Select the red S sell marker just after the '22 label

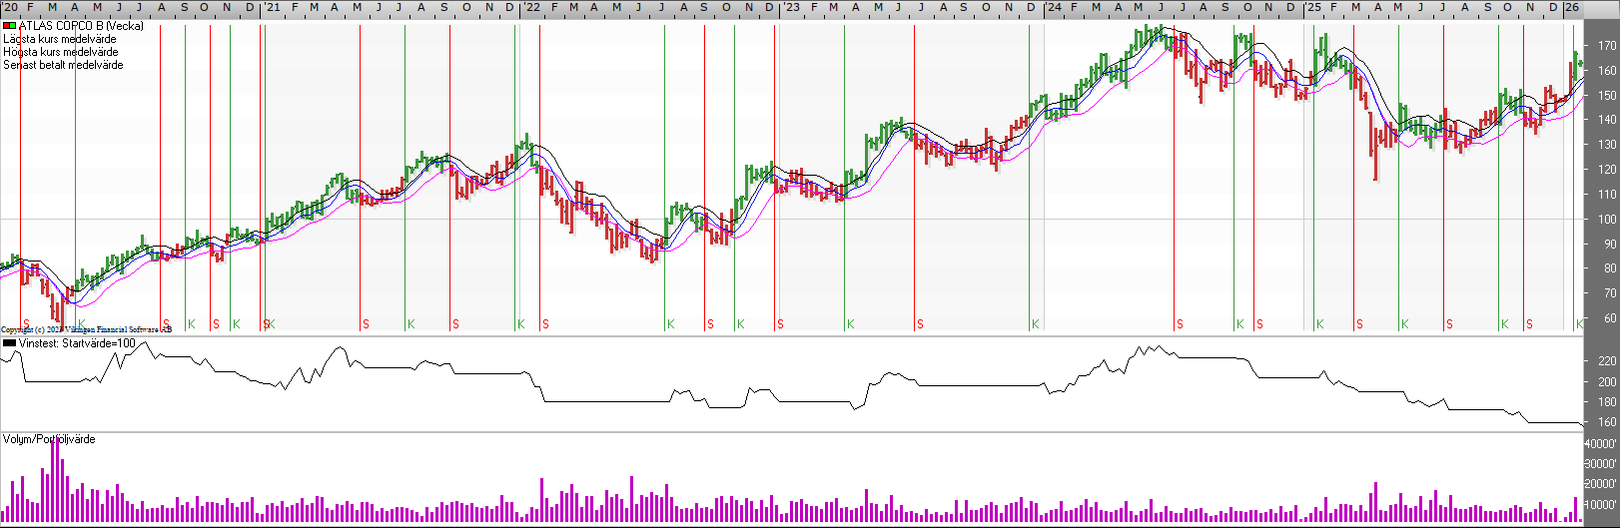545,324
